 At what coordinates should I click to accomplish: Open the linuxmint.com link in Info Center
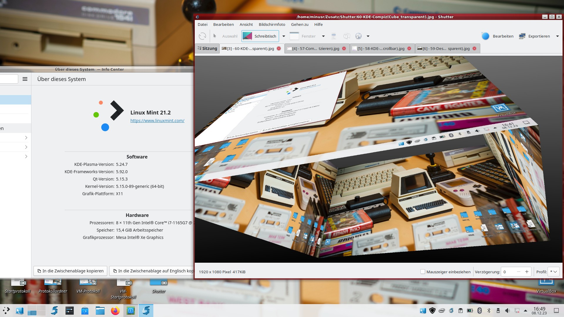tap(157, 120)
